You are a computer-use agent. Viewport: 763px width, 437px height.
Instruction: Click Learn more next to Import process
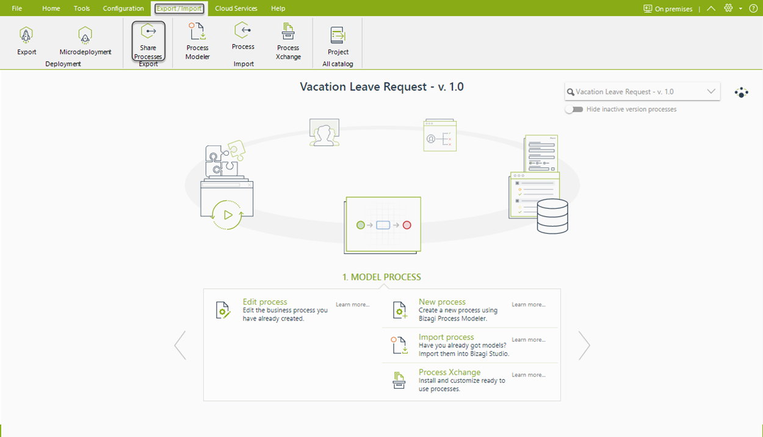coord(529,340)
